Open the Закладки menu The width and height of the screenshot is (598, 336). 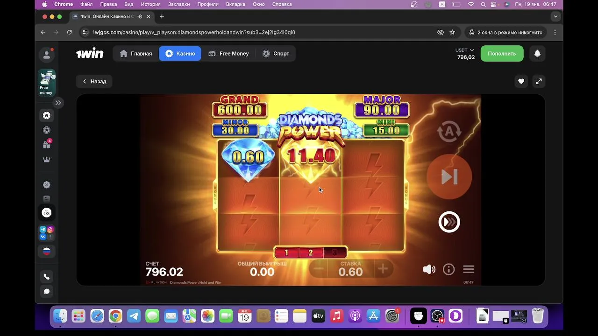pyautogui.click(x=179, y=4)
